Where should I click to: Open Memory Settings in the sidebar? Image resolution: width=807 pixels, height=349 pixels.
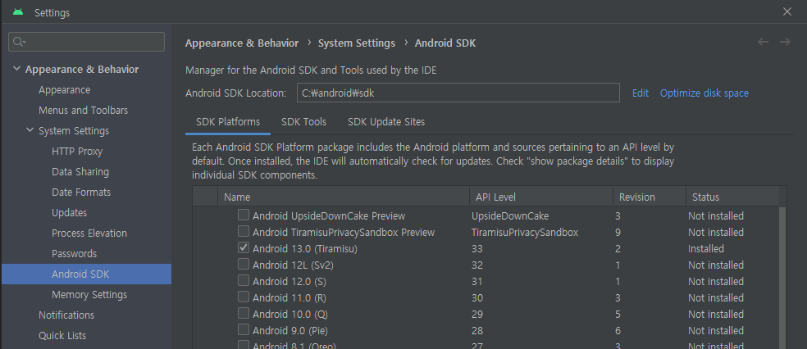(x=89, y=294)
